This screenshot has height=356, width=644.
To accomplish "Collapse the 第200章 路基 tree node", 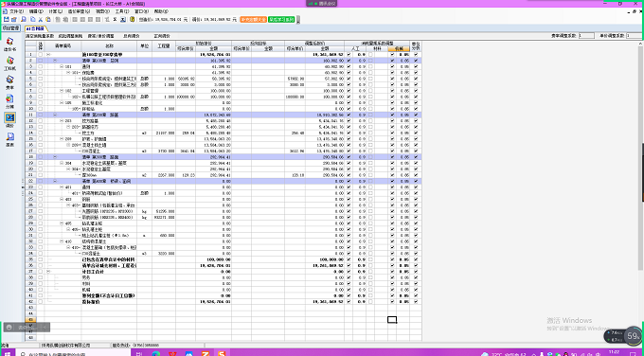I will pos(55,115).
